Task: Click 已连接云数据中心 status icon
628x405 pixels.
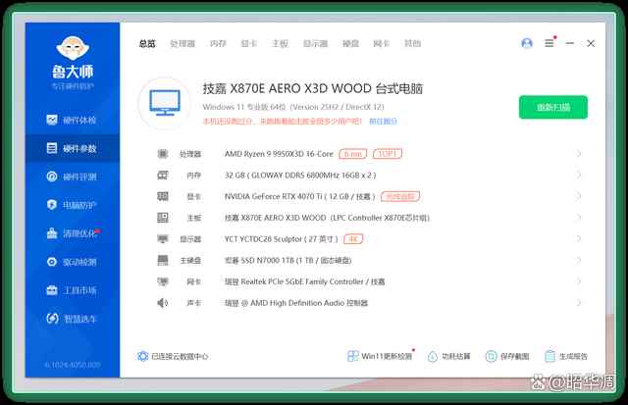Action: click(x=142, y=356)
